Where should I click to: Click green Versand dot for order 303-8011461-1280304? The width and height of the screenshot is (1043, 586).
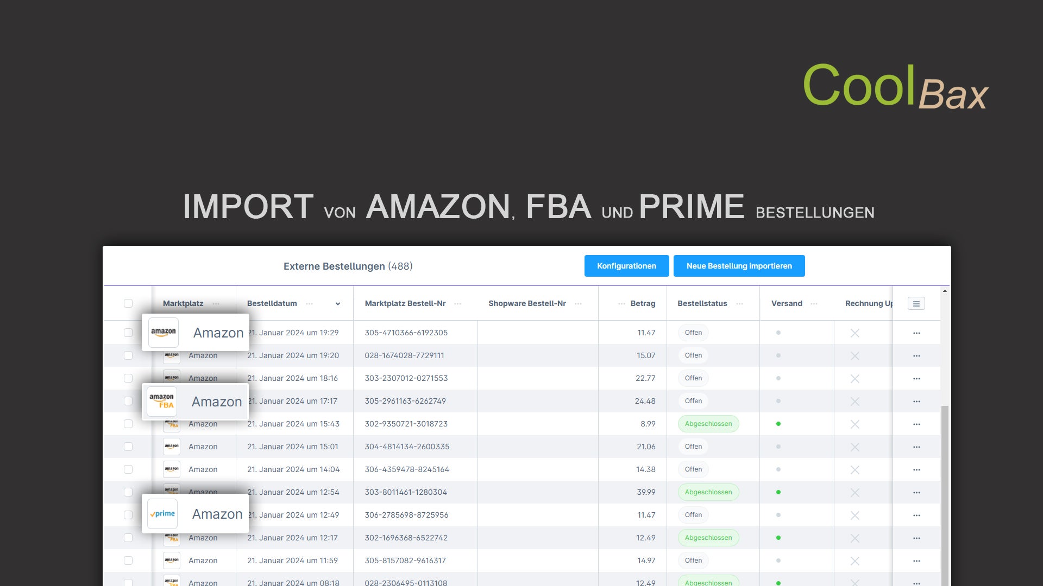coord(778,492)
